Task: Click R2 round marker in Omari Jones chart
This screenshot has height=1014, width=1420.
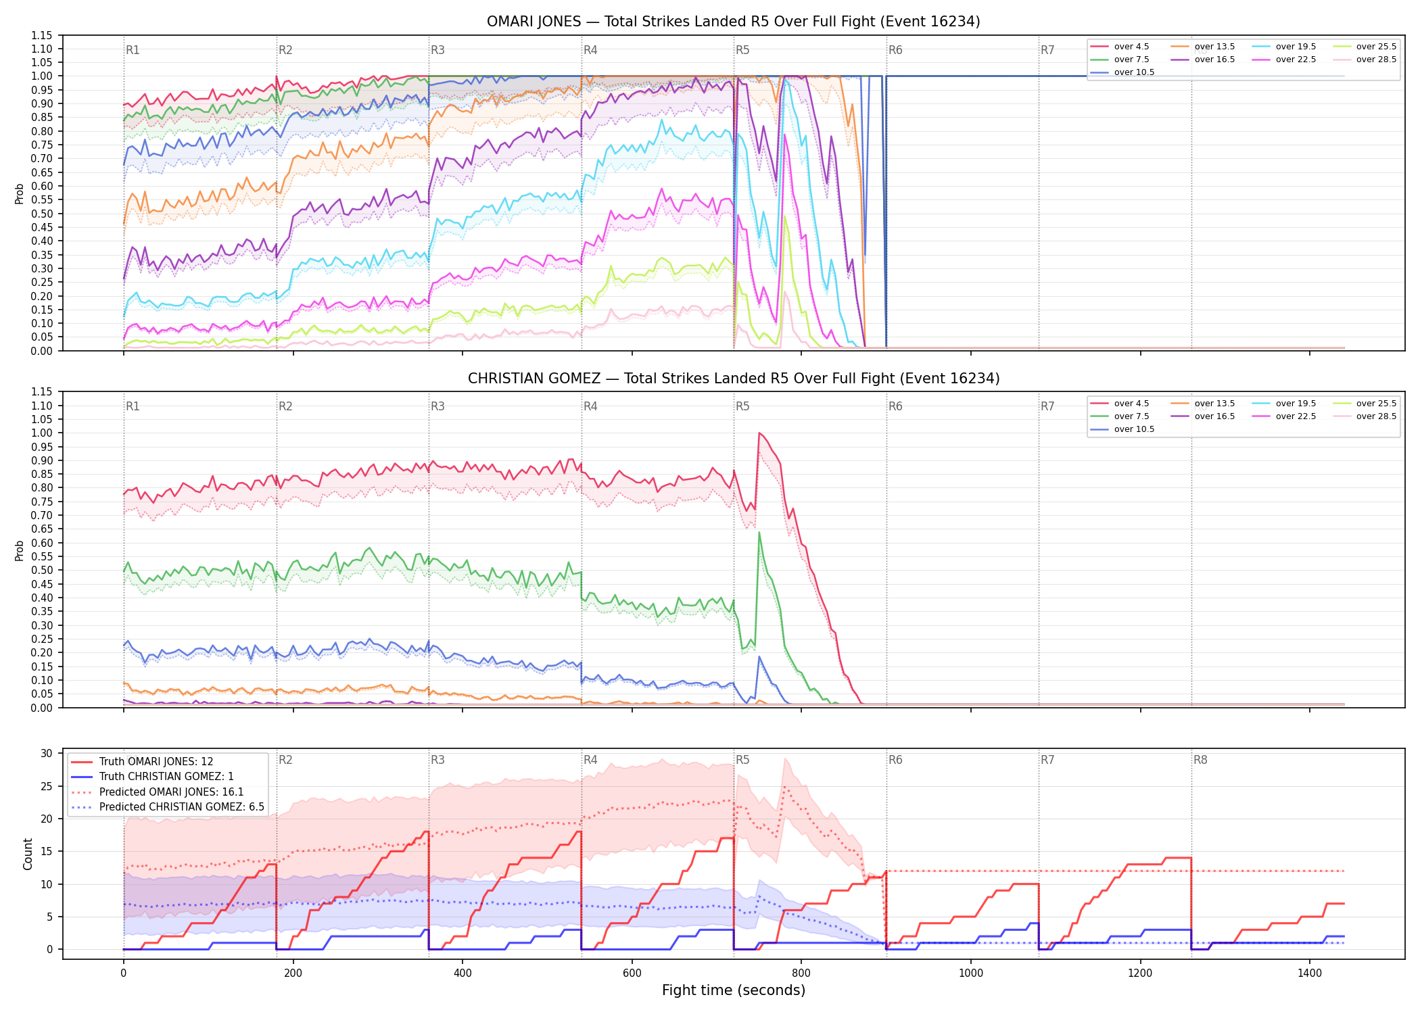Action: (285, 50)
